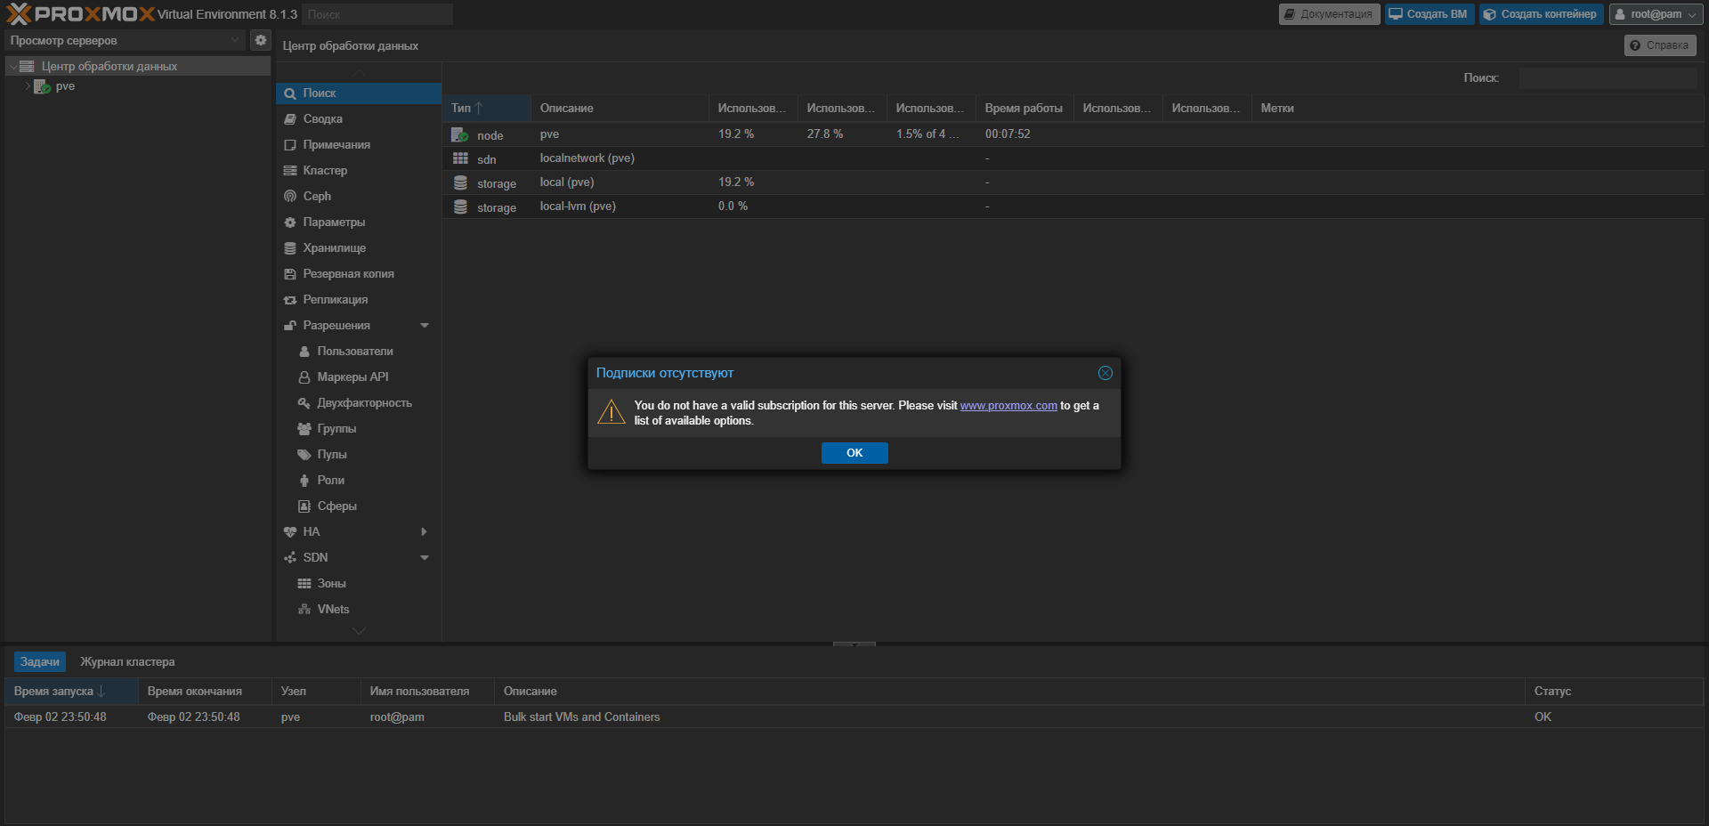Sort by the Тип column header

(x=487, y=108)
